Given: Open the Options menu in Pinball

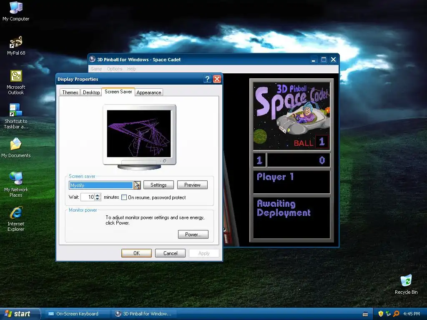Looking at the screenshot, I should click(x=114, y=69).
